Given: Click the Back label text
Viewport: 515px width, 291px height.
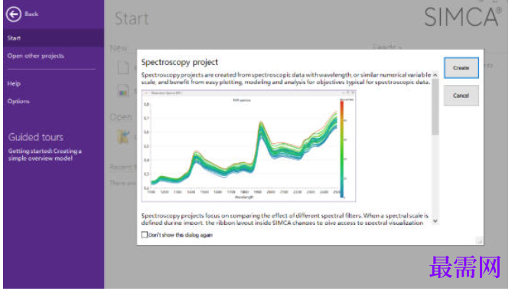Looking at the screenshot, I should pos(31,14).
